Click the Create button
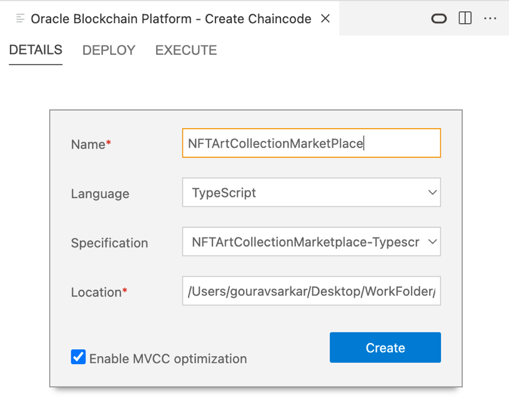This screenshot has height=416, width=509. (385, 347)
